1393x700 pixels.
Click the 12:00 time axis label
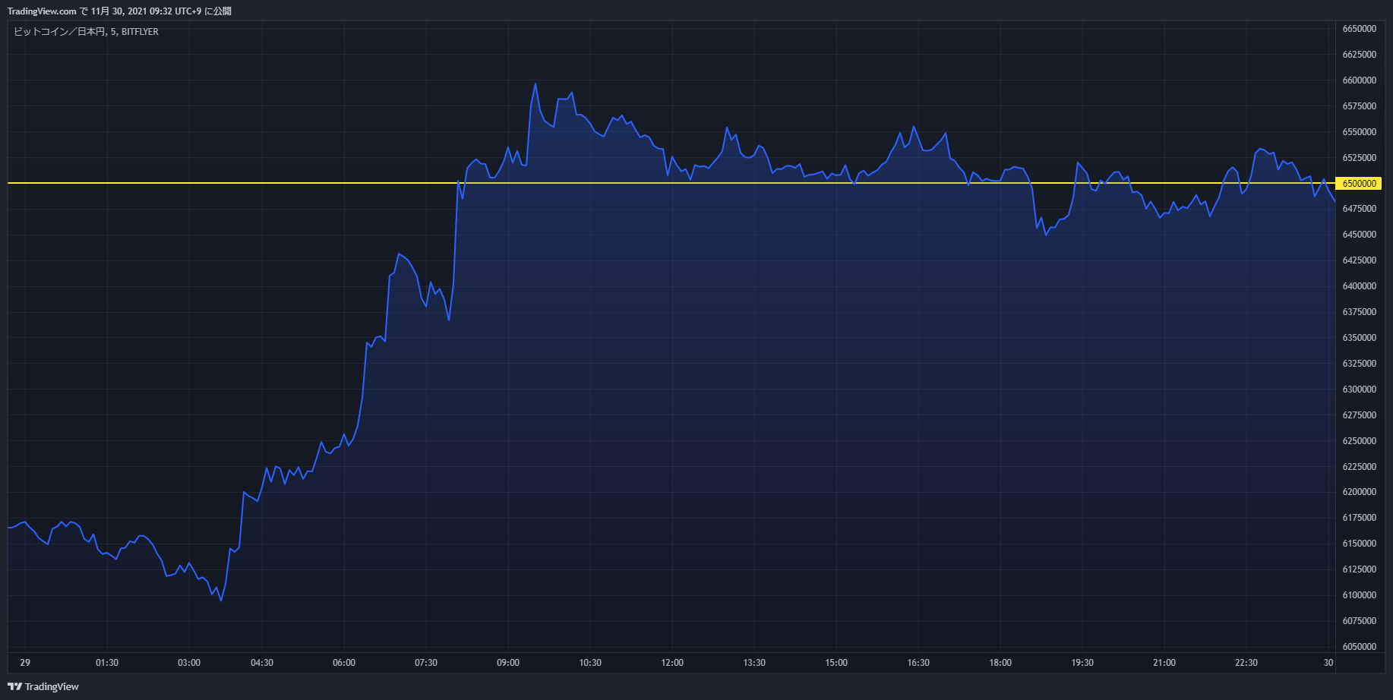coord(672,663)
